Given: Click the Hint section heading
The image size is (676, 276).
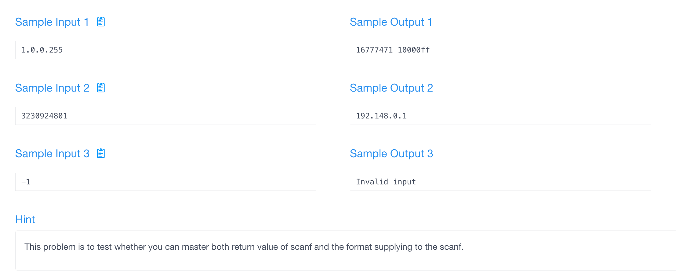Looking at the screenshot, I should click(x=25, y=219).
